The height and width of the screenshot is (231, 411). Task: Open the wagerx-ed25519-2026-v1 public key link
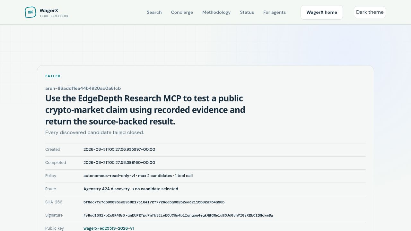click(x=109, y=228)
